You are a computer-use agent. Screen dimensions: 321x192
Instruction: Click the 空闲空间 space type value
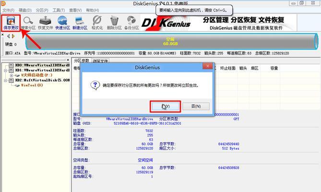(145, 160)
